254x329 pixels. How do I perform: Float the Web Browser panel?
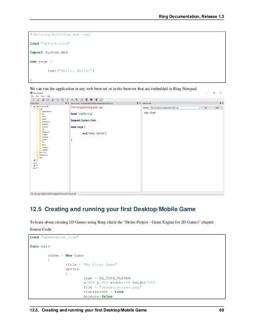pos(221,103)
